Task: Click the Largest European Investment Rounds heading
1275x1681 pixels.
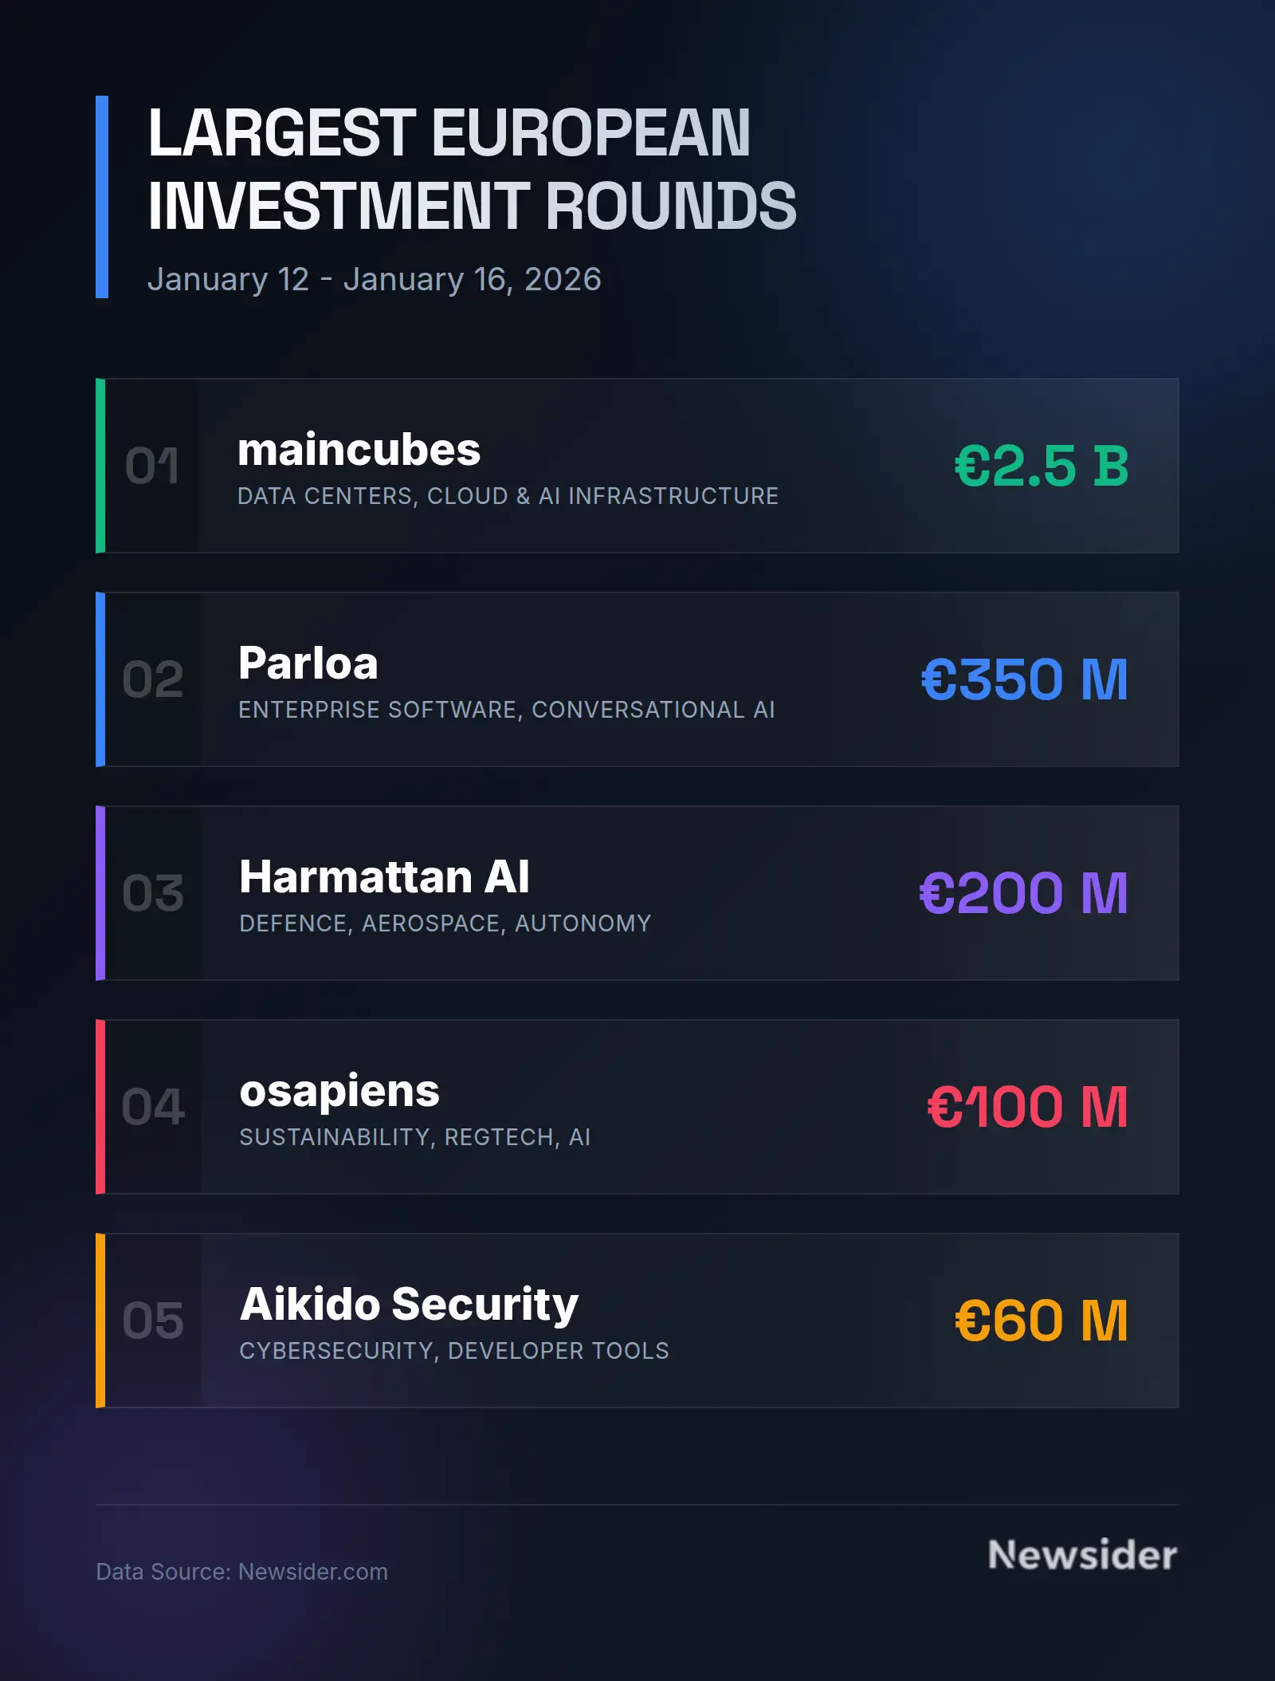Action: pos(472,169)
